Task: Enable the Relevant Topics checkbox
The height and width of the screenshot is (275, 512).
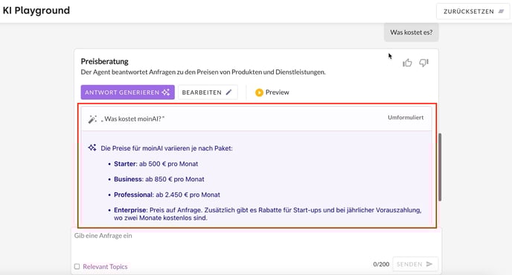Action: pyautogui.click(x=77, y=267)
